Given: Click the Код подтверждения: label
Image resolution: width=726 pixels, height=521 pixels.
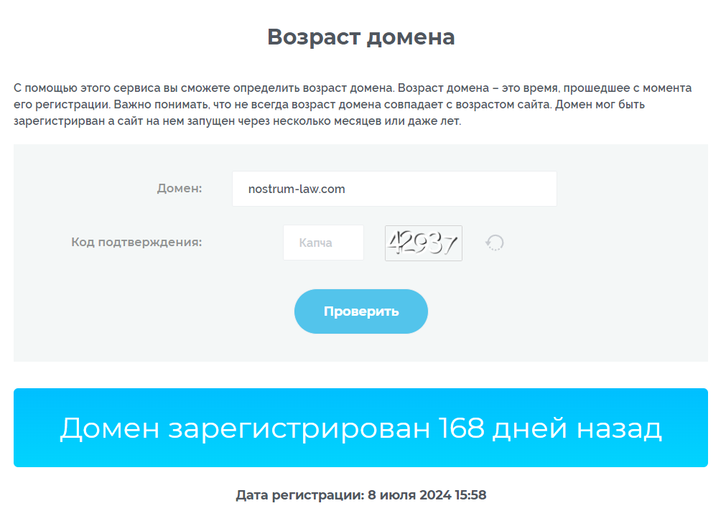Looking at the screenshot, I should (136, 242).
